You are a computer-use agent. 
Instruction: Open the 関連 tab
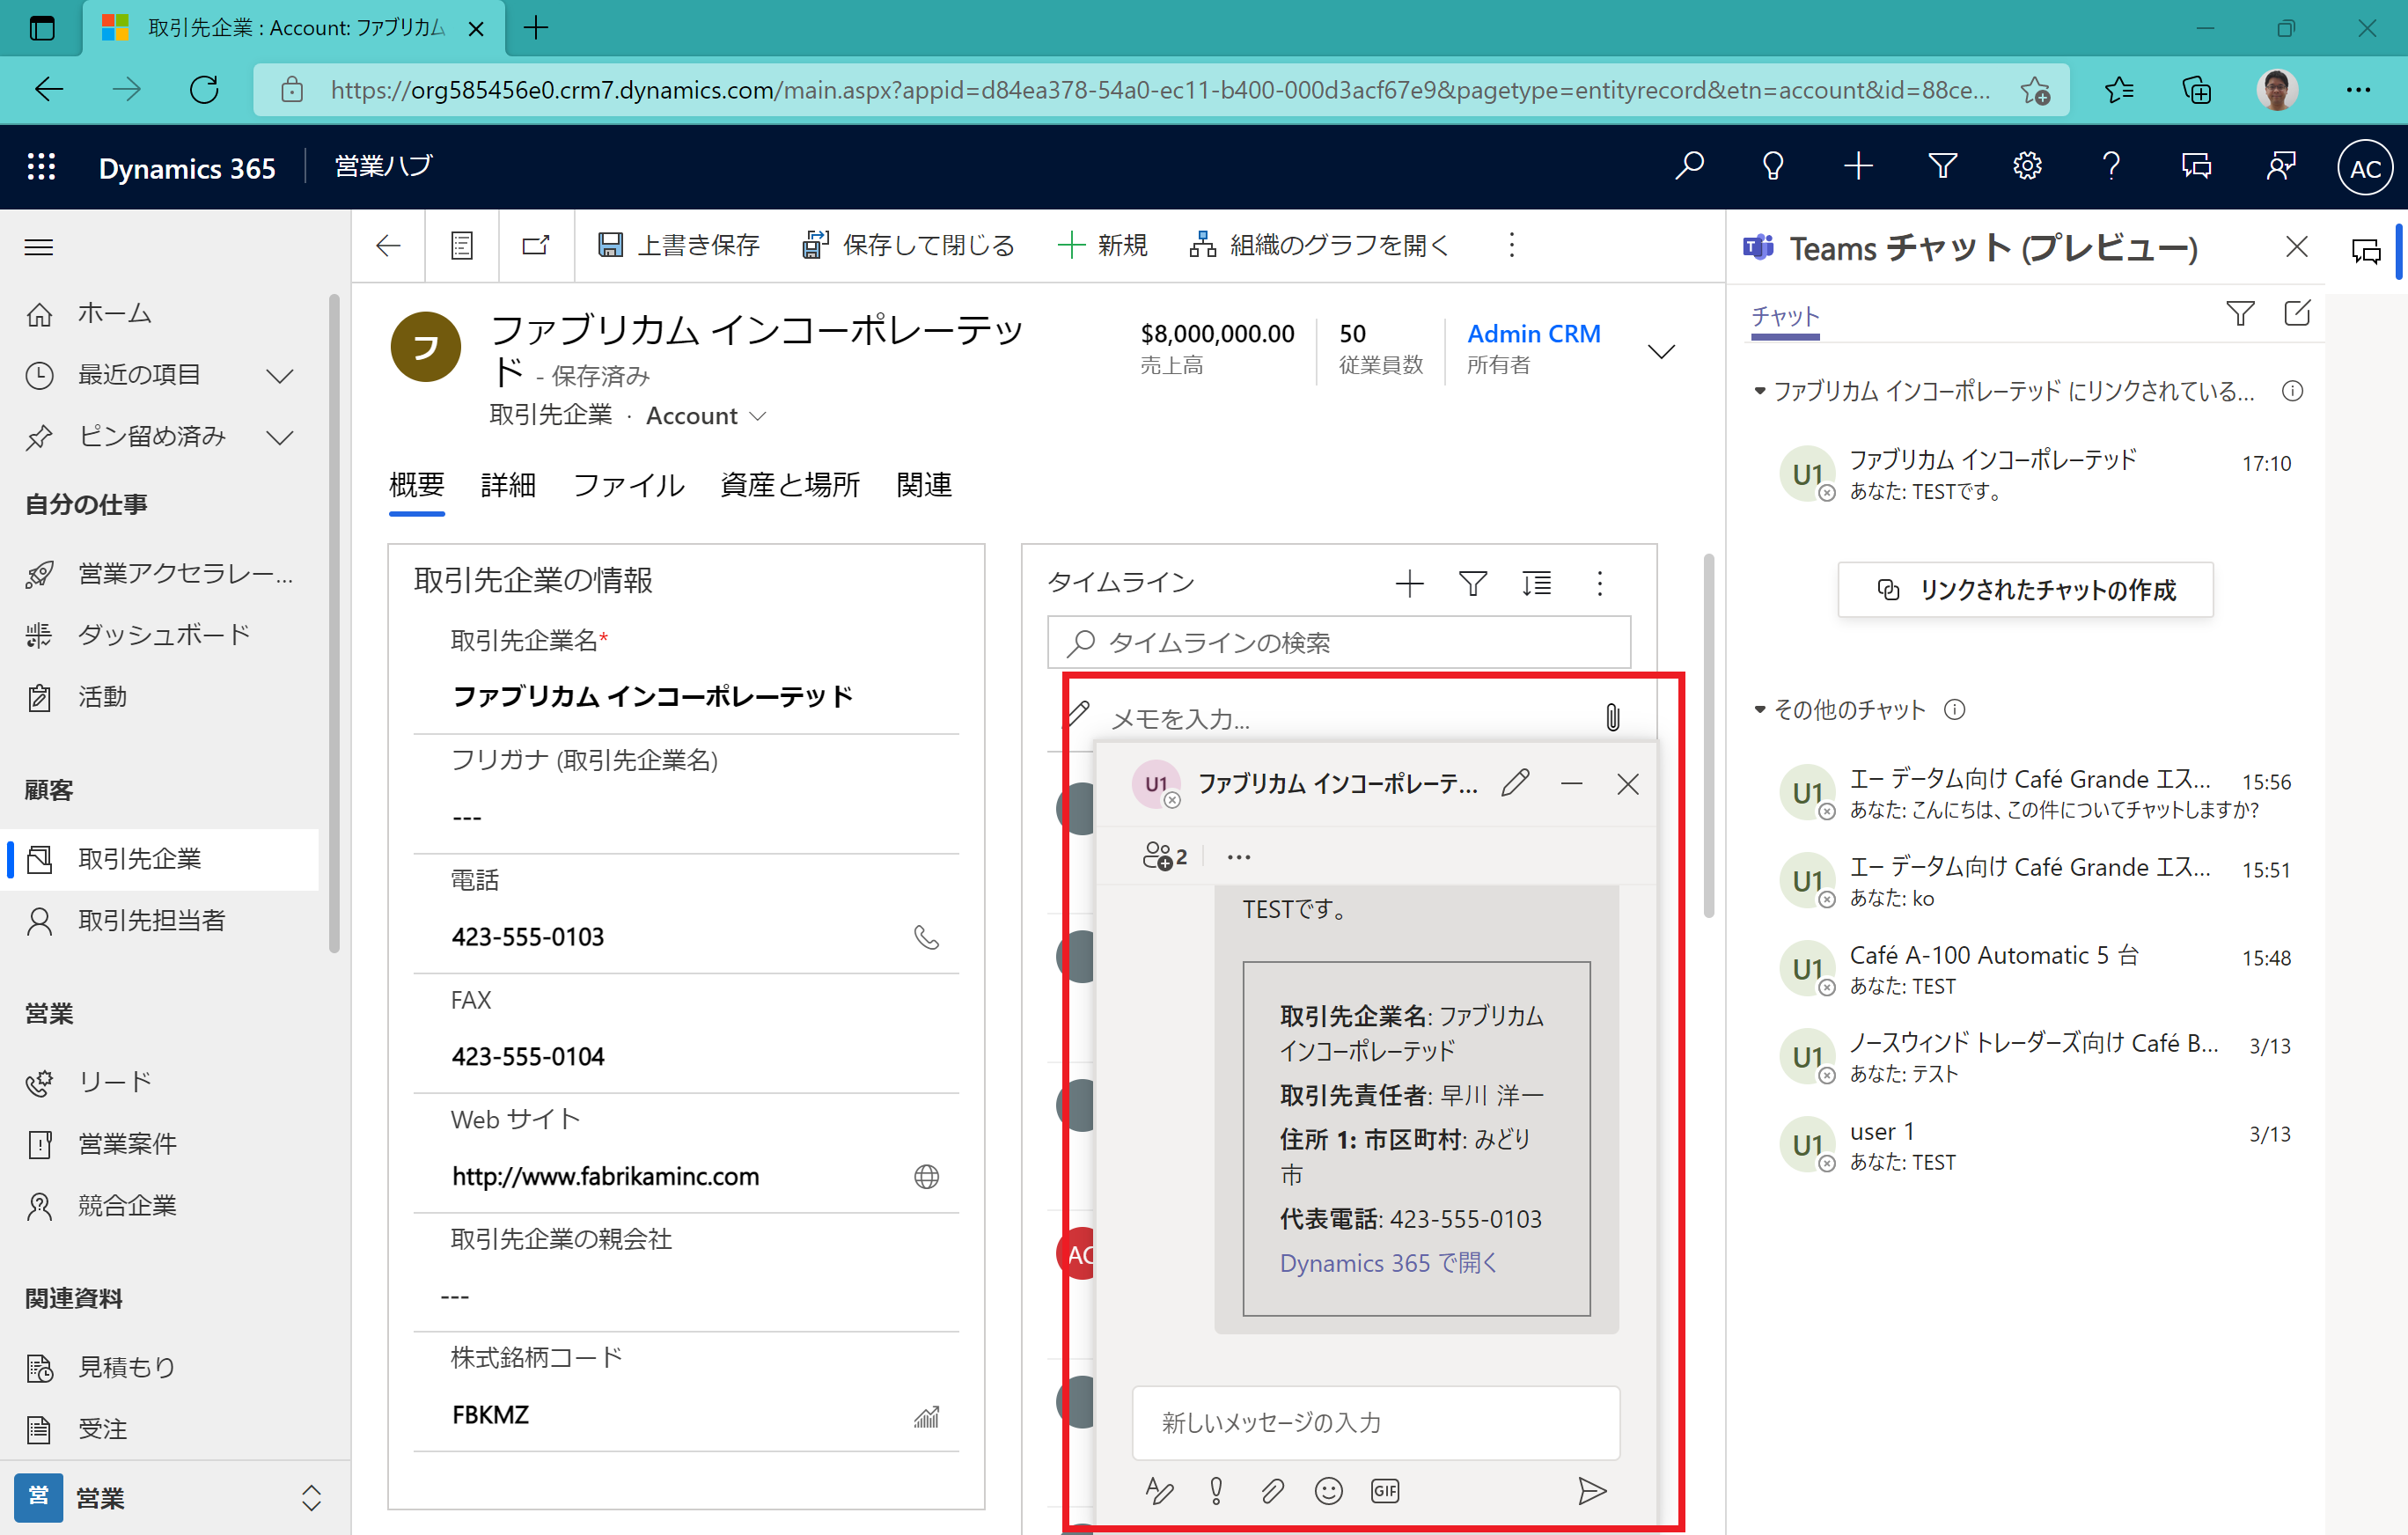924,485
